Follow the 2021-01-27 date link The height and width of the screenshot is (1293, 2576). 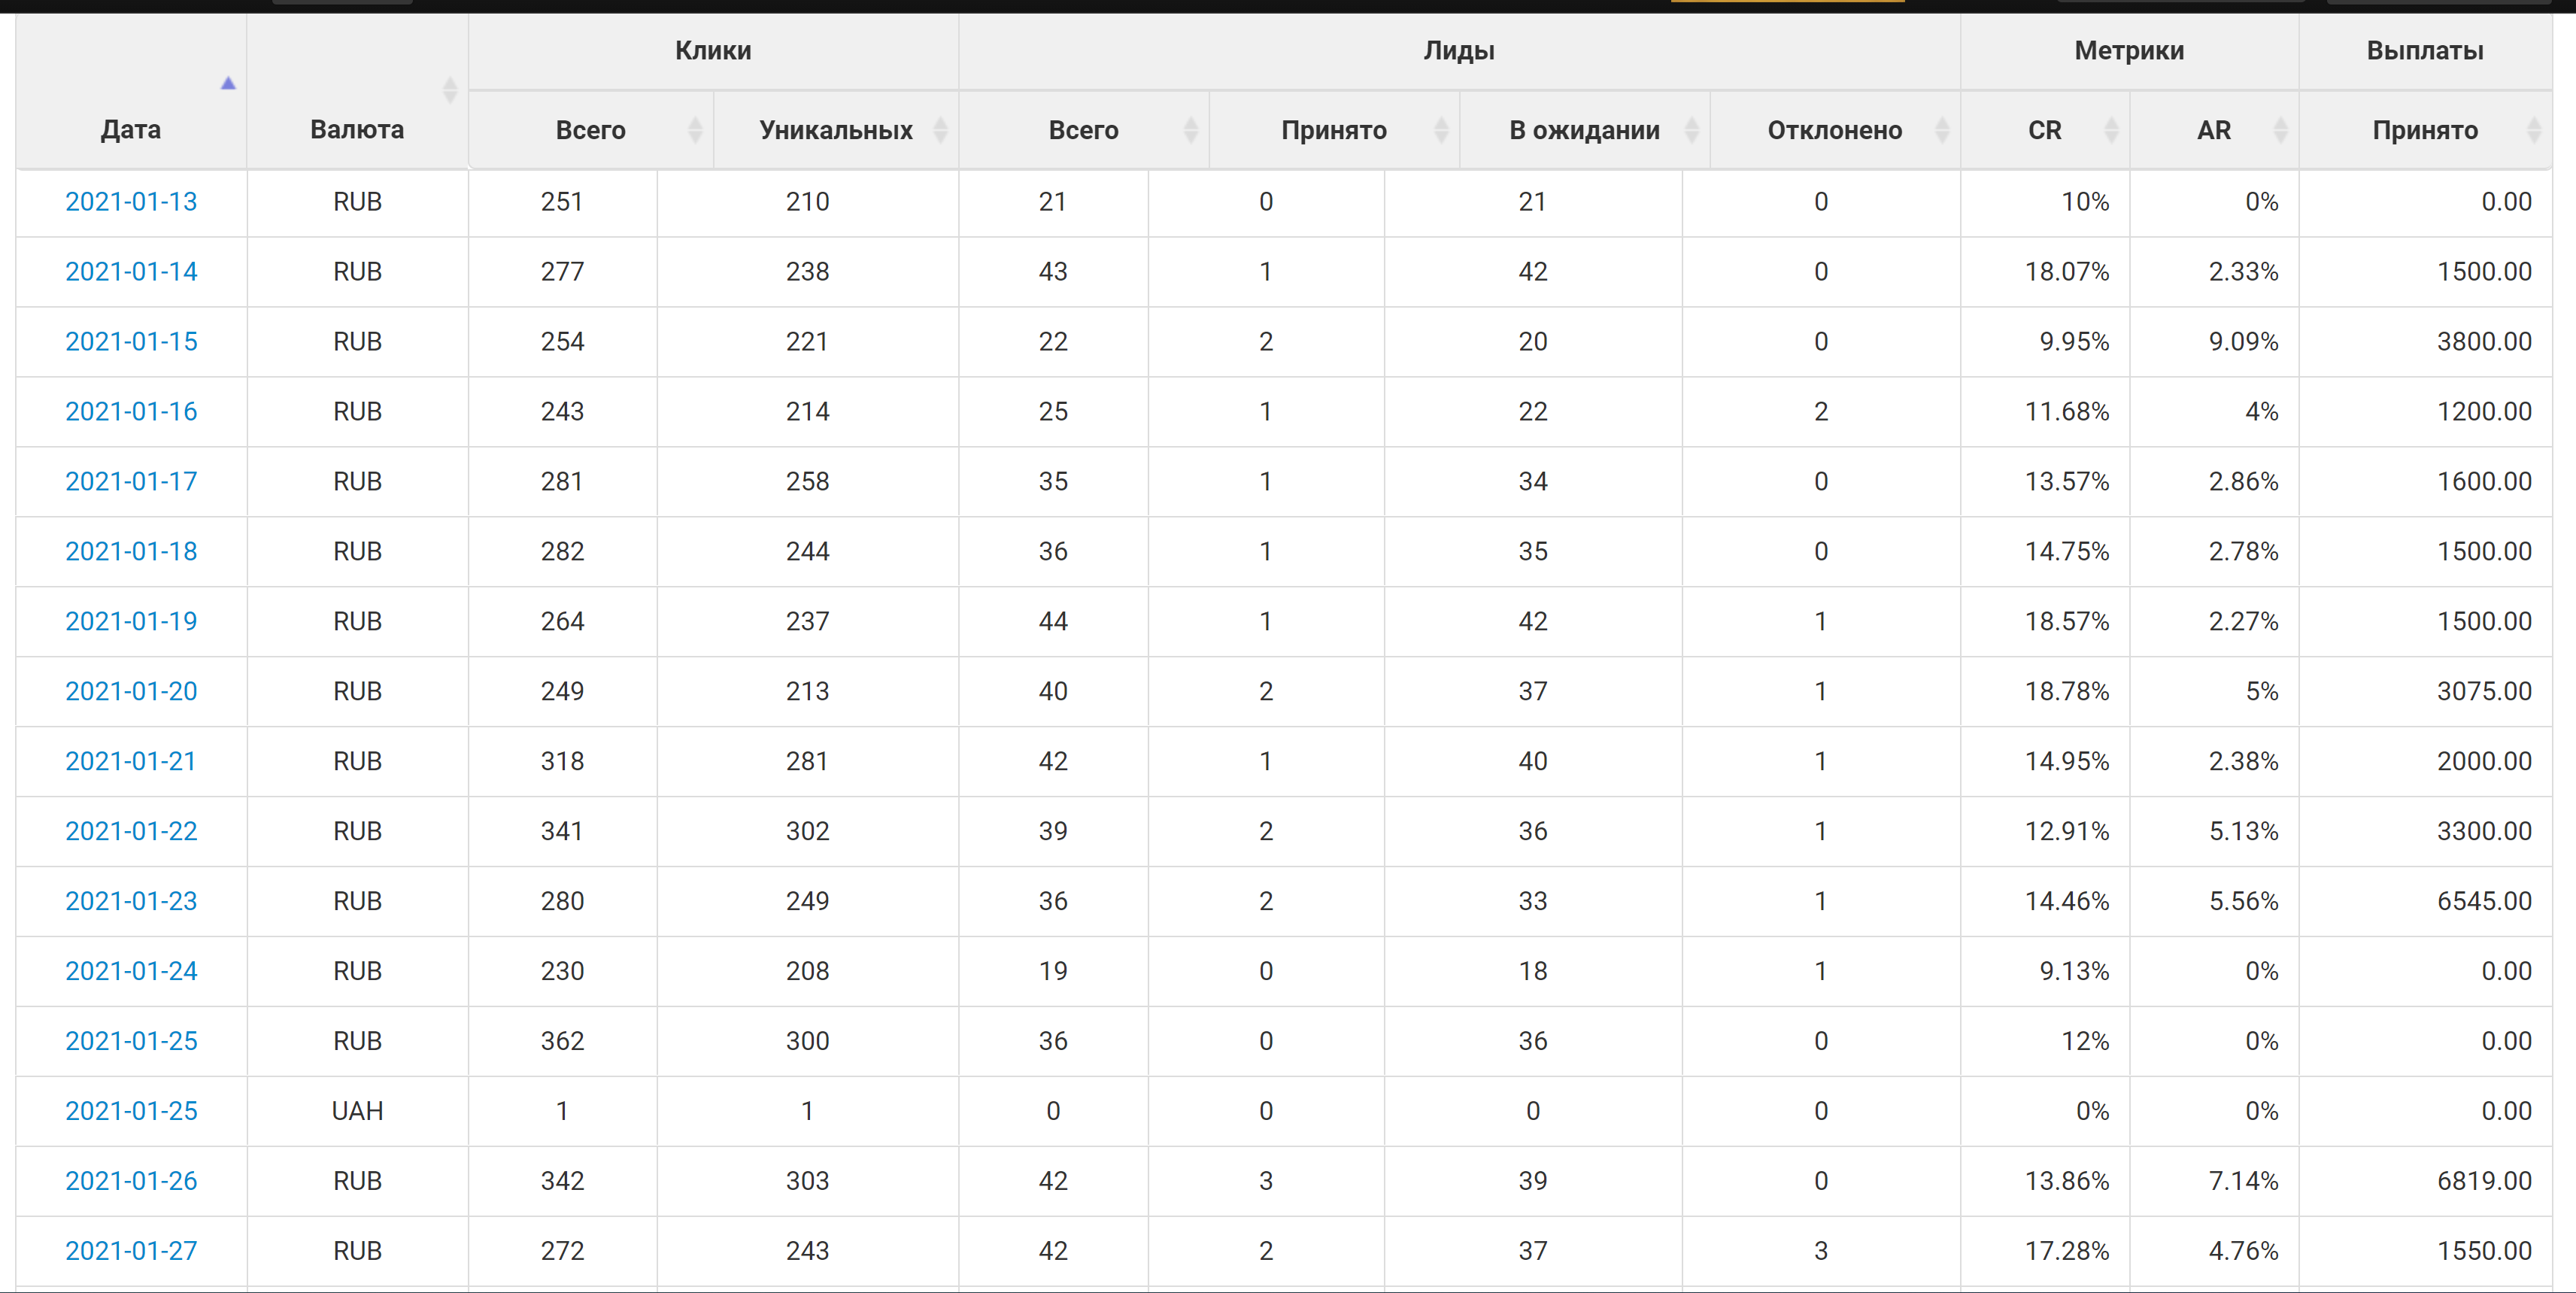tap(131, 1251)
